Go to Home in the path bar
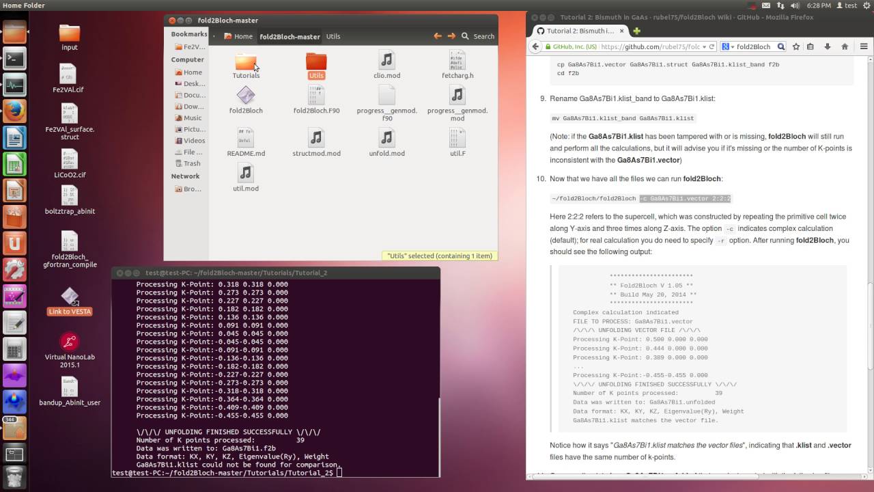874x492 pixels. click(238, 36)
